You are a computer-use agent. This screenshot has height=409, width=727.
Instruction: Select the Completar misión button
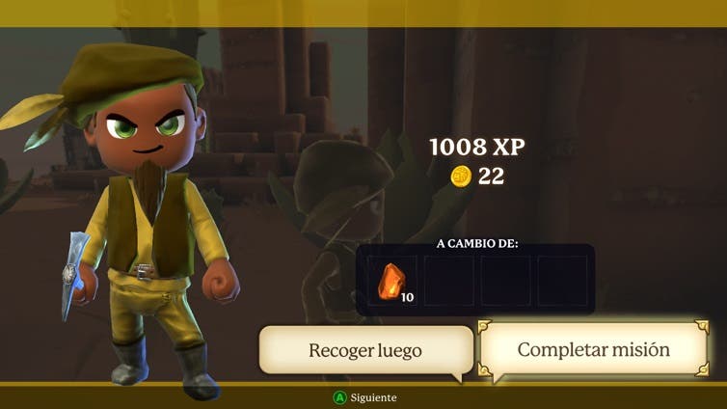click(594, 349)
